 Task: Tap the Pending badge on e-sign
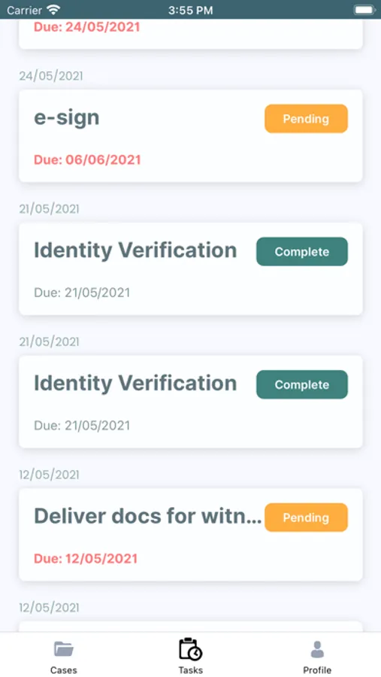click(306, 119)
